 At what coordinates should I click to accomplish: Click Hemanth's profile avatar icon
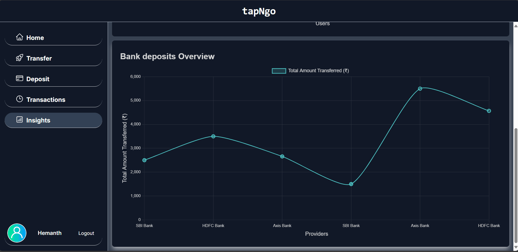17,233
